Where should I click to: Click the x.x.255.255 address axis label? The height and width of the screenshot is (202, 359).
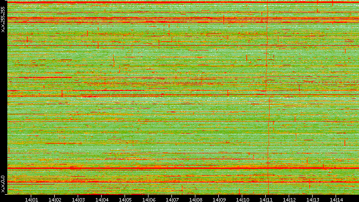click(x=3, y=19)
